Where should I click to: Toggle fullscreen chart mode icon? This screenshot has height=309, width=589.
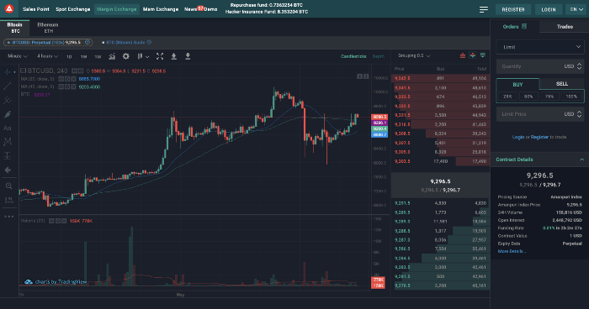click(160, 56)
